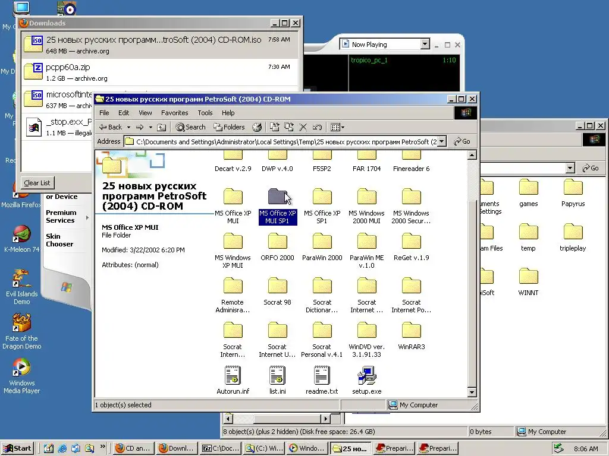
Task: Switch to the 7-Zip C:\Doc... taskbar button
Action: click(x=221, y=448)
